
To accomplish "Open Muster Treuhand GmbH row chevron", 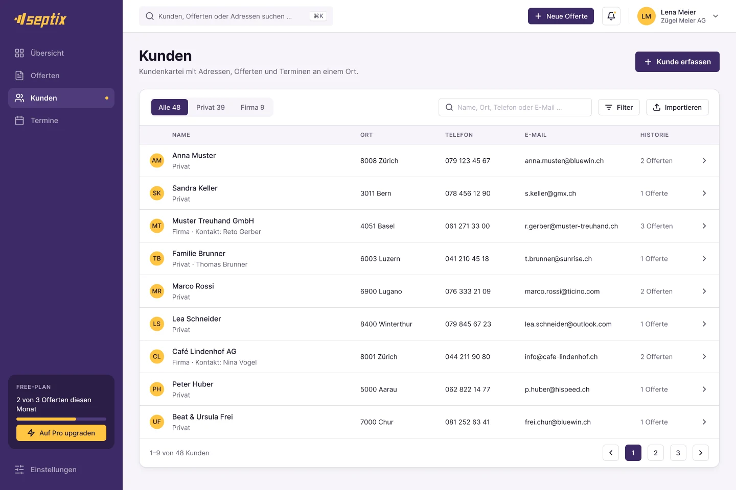I will pyautogui.click(x=704, y=226).
